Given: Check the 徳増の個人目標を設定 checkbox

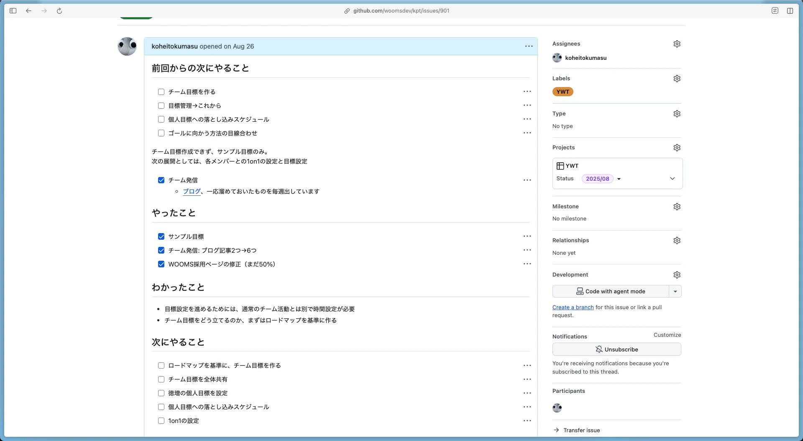Looking at the screenshot, I should [161, 393].
